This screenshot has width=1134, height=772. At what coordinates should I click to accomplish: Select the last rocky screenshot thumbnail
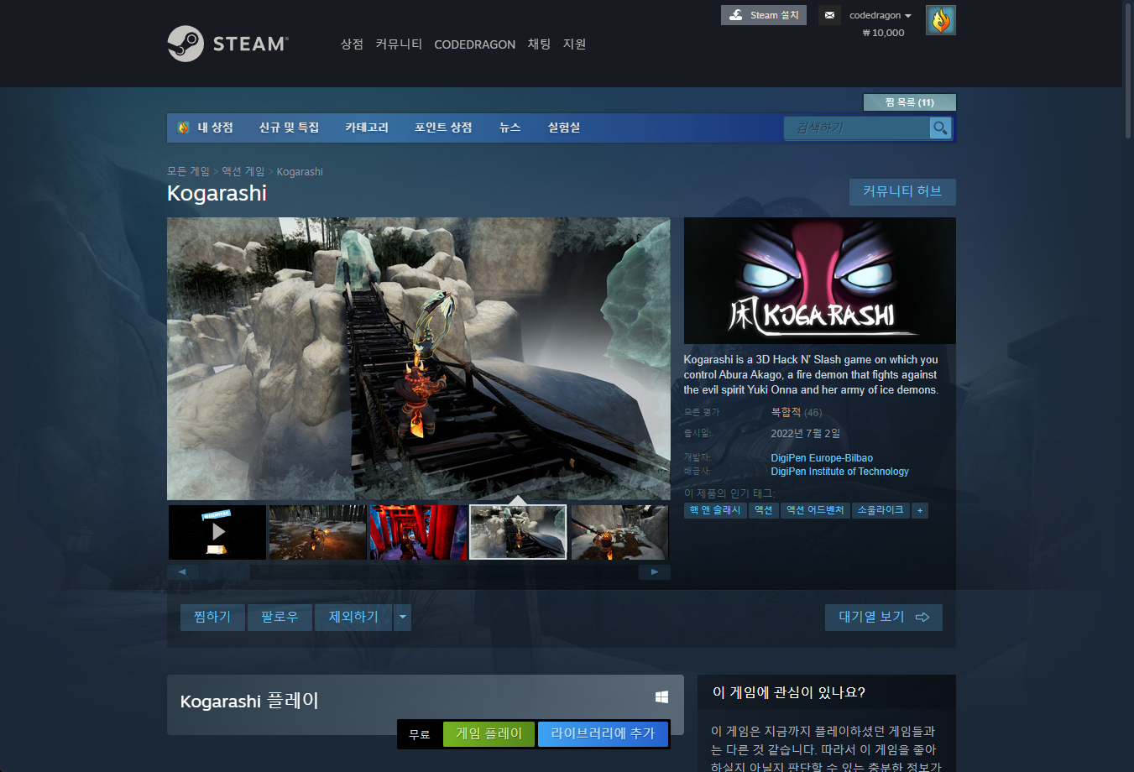point(619,532)
